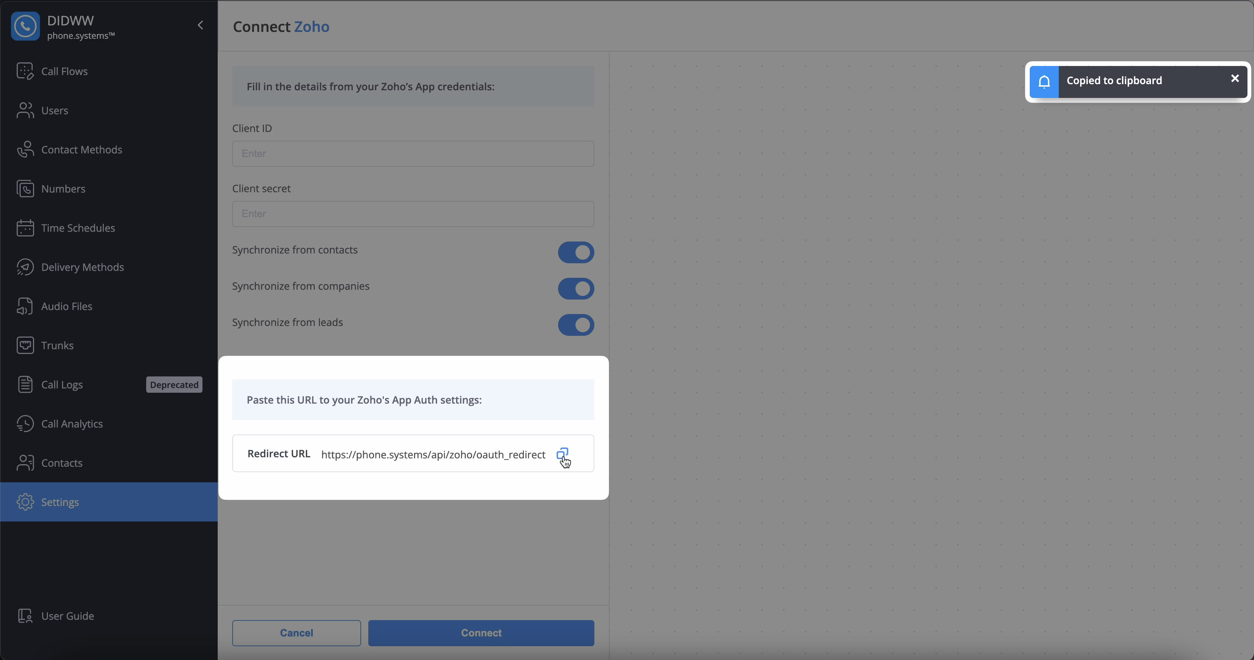Click 'Synchronize from leads' label
The width and height of the screenshot is (1254, 660).
coord(288,322)
